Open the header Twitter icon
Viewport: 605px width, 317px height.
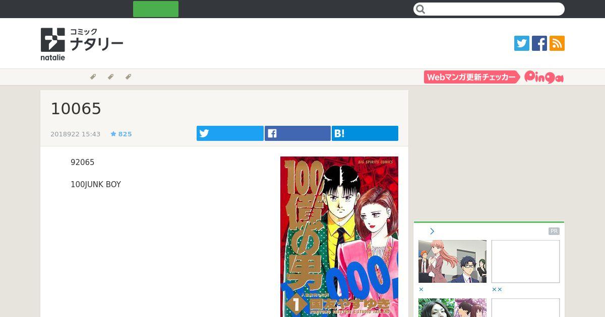pos(522,43)
